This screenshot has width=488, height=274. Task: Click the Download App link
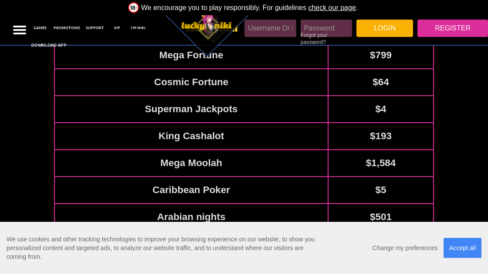(x=49, y=45)
